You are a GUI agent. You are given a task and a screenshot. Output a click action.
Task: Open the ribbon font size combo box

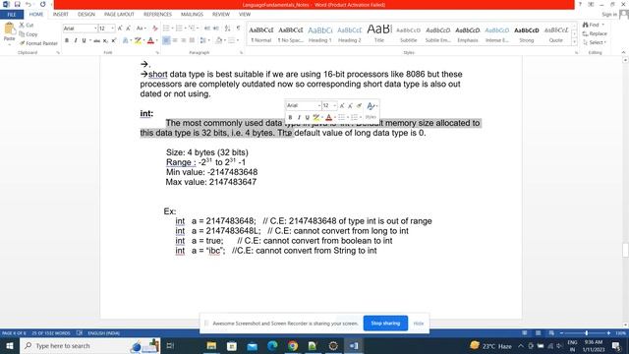[x=107, y=29]
